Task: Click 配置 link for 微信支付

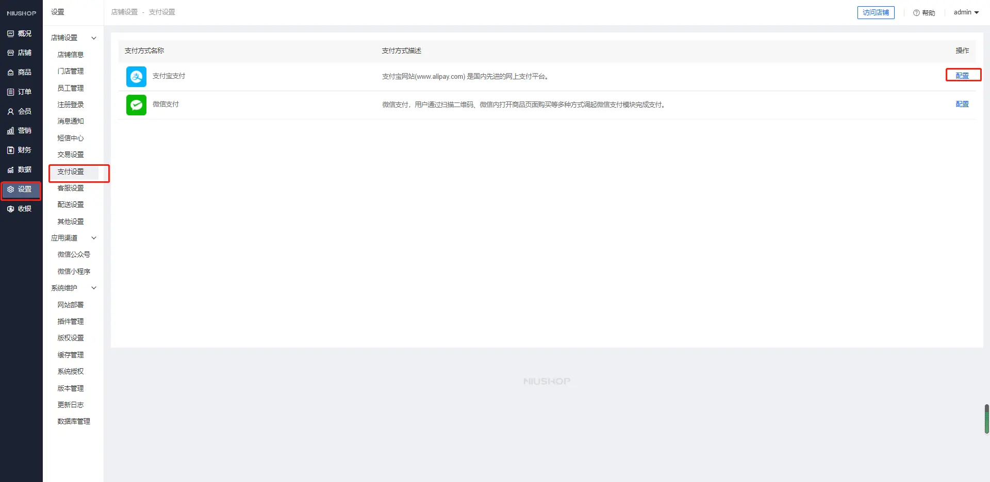Action: coord(962,104)
